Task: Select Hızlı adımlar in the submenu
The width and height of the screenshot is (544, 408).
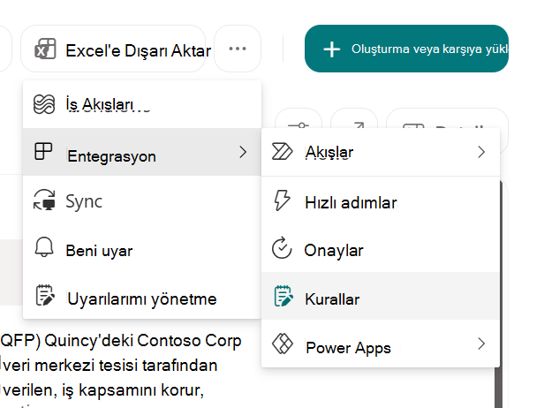Action: tap(381, 202)
